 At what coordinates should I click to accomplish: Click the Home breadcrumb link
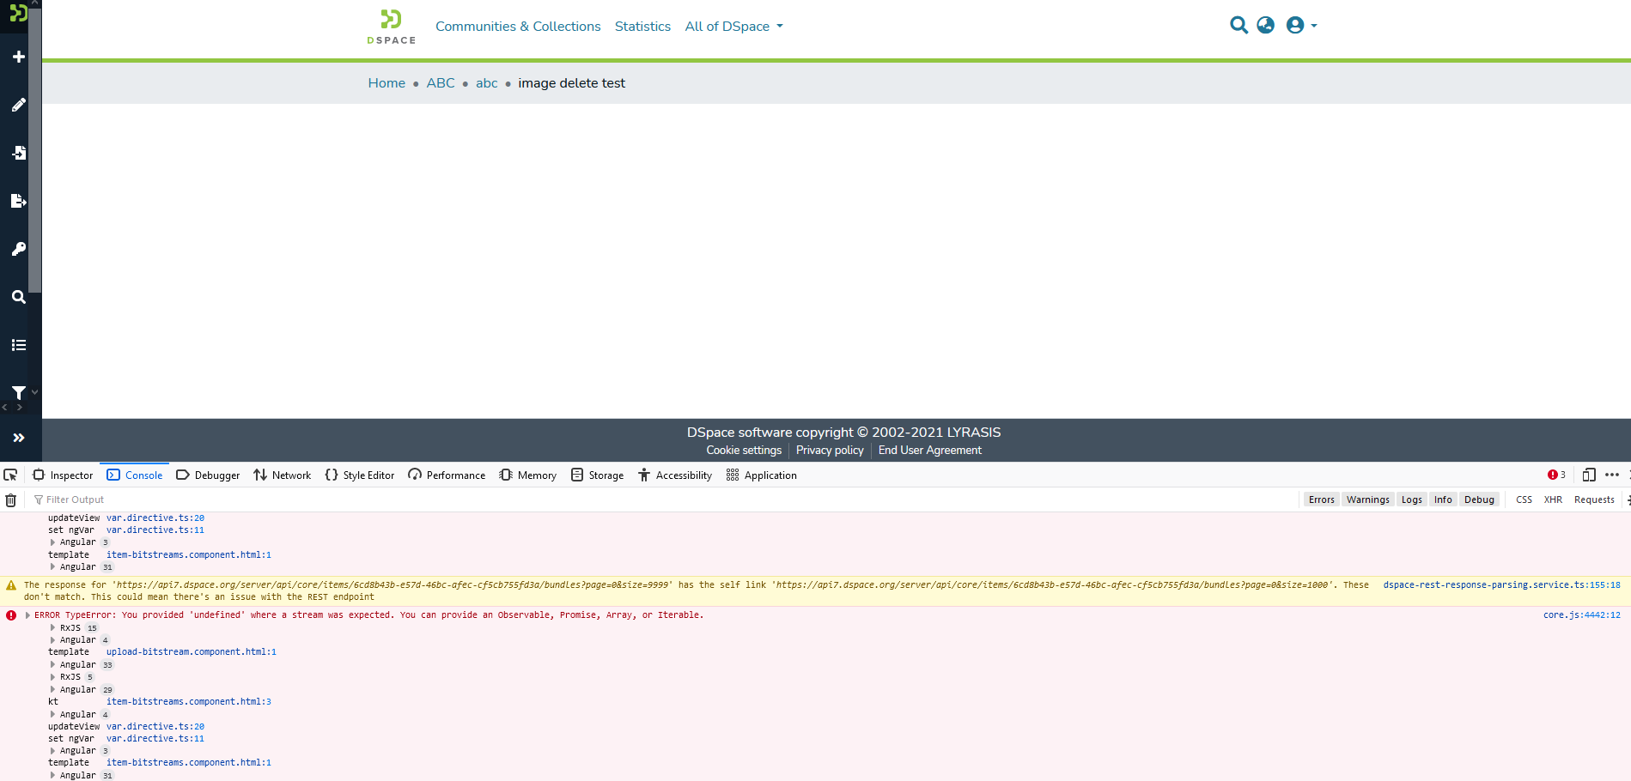click(386, 82)
